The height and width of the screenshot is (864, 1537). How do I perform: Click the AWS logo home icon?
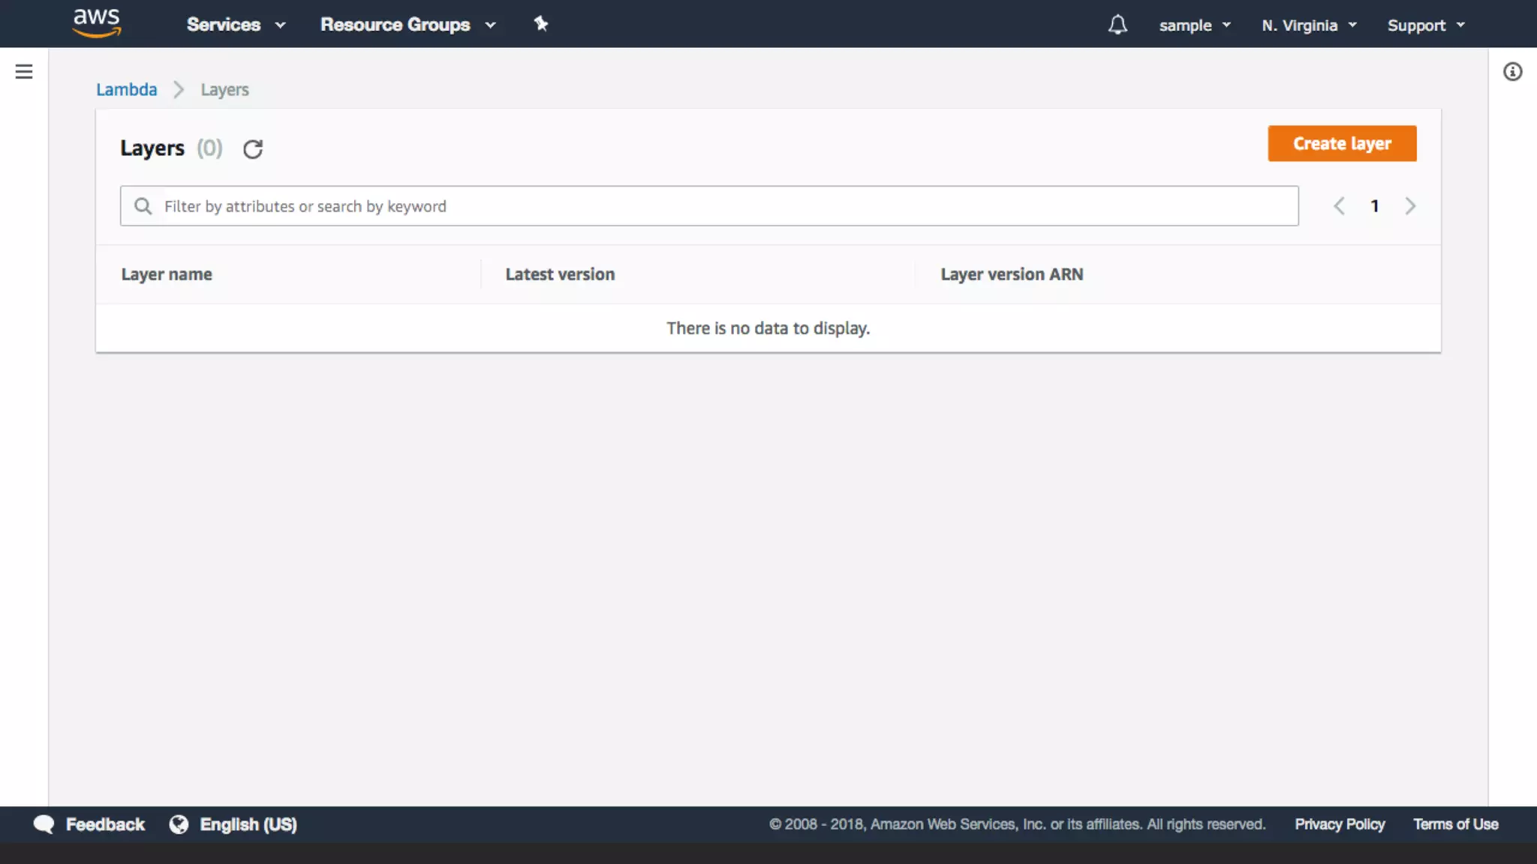click(97, 22)
